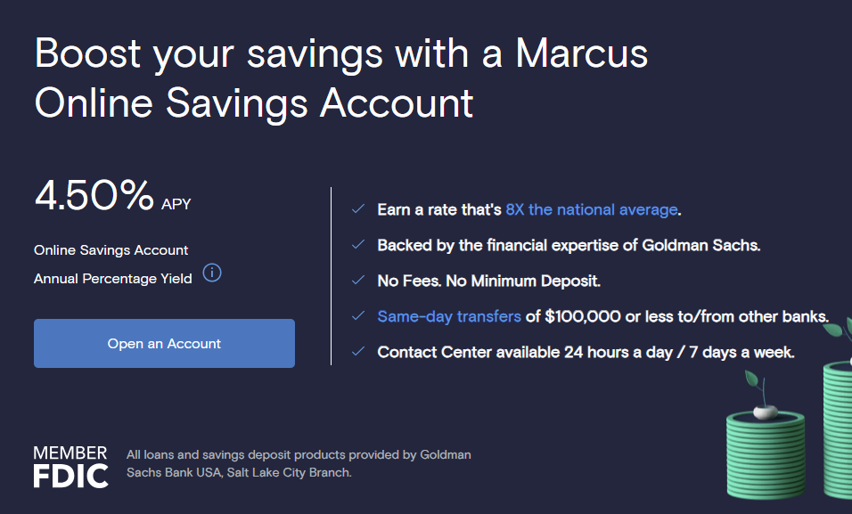Click the Backed by the financial expertise text
The image size is (852, 514).
(x=569, y=245)
